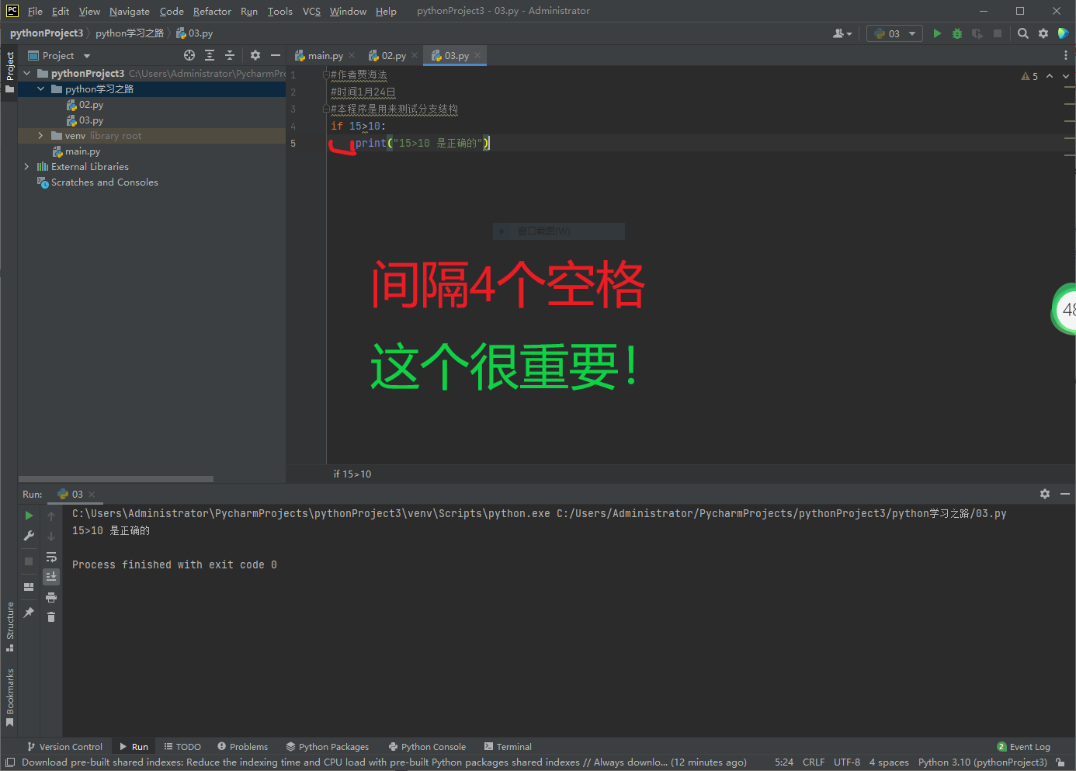Toggle tool window bars icon in status bar corner

[10, 762]
